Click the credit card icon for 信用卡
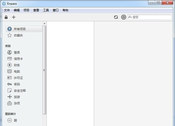This screenshot has height=126, width=175. coord(10,59)
